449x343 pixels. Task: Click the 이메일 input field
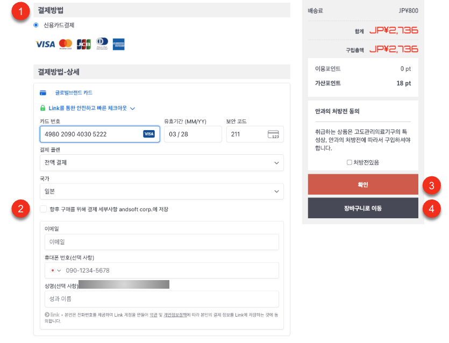(161, 242)
